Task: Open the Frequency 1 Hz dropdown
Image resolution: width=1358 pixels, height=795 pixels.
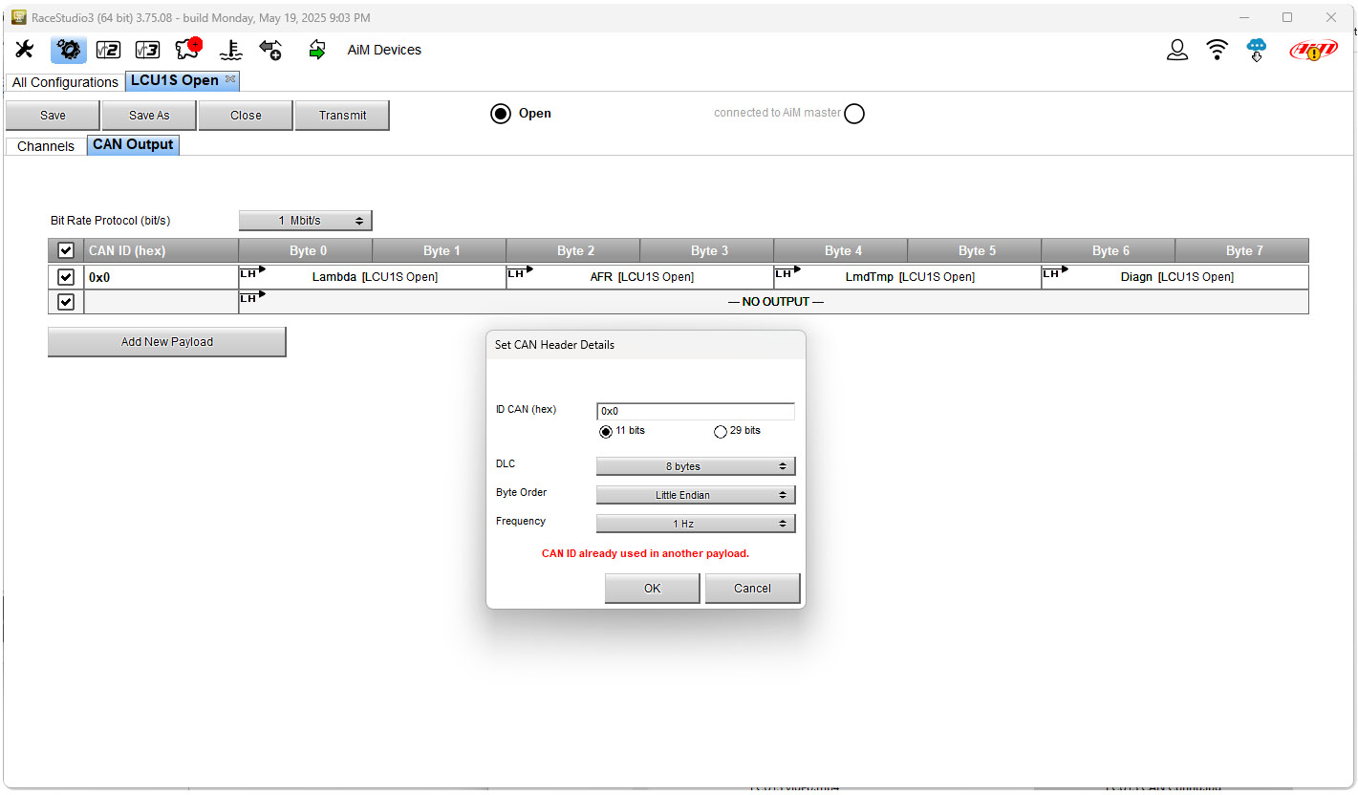Action: point(695,524)
